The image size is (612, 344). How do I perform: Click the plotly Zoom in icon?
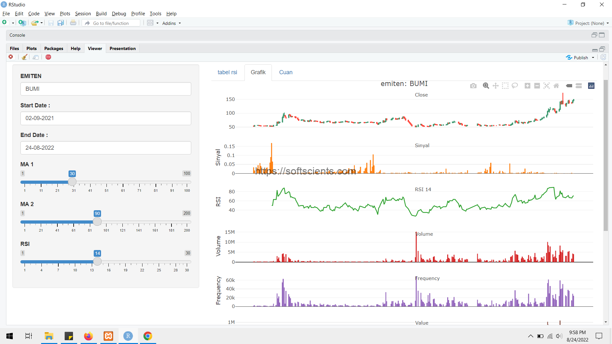528,86
